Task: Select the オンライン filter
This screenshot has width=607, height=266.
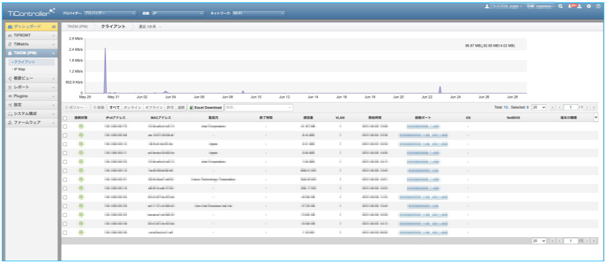Action: coord(132,107)
